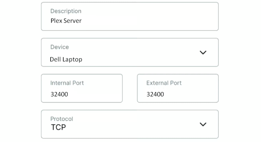Open the Device dropdown
The height and width of the screenshot is (142, 261).
pos(129,52)
